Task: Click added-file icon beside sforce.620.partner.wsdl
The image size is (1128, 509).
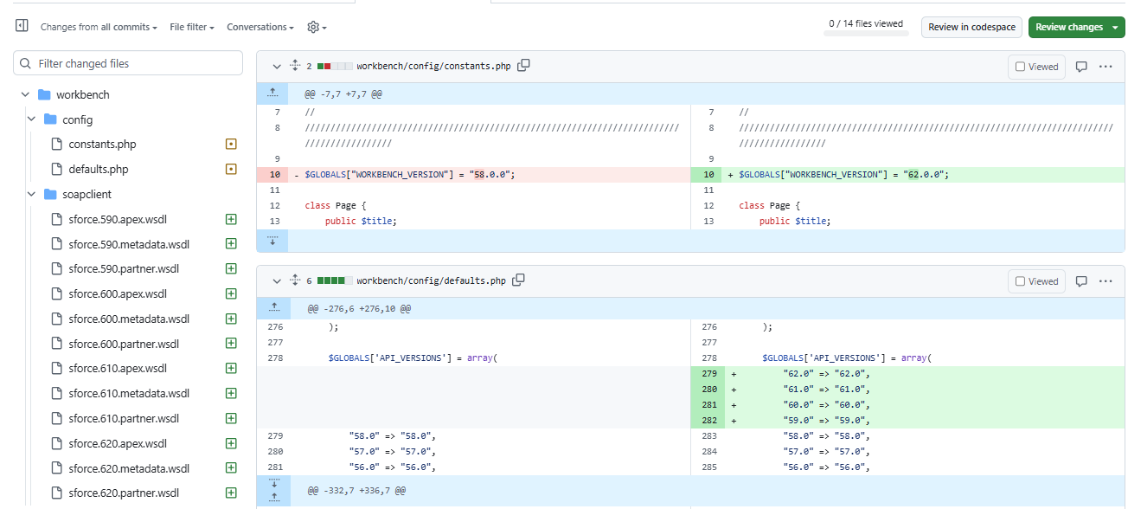Action: pos(231,493)
